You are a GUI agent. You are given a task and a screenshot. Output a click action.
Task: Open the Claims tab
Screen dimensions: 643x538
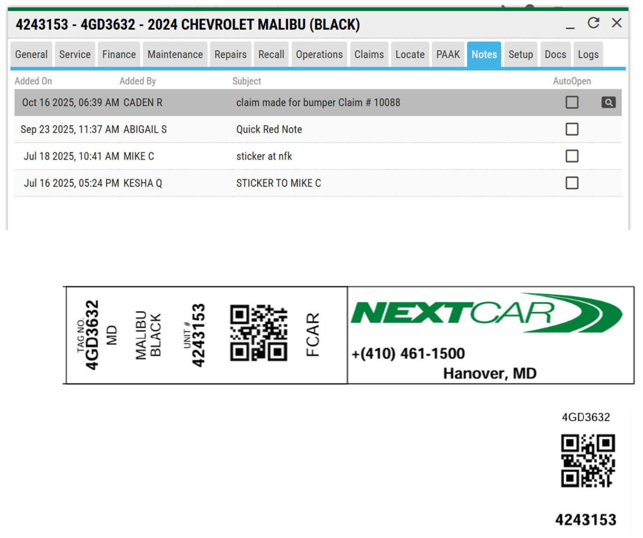369,54
